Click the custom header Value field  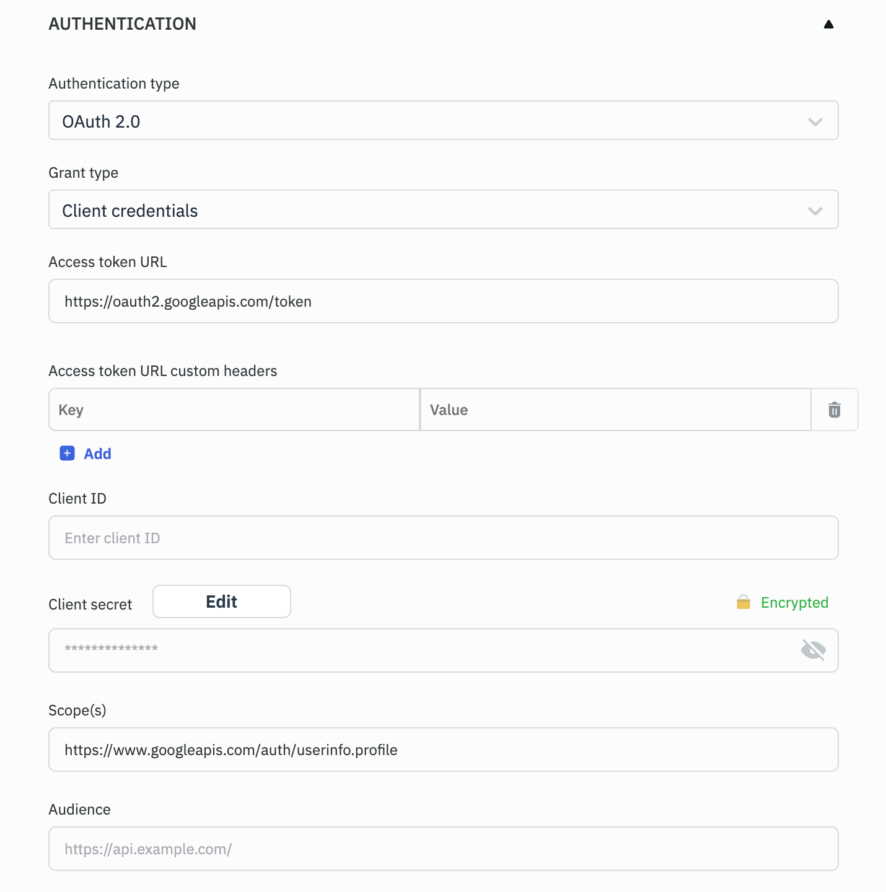pos(615,410)
